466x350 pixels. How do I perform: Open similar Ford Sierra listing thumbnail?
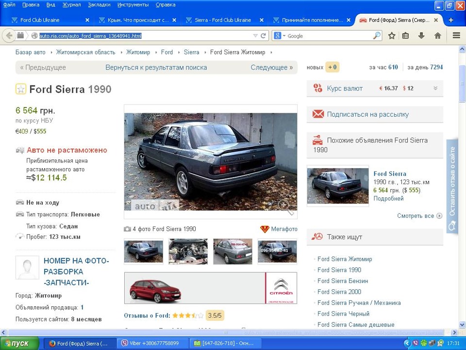click(x=338, y=186)
